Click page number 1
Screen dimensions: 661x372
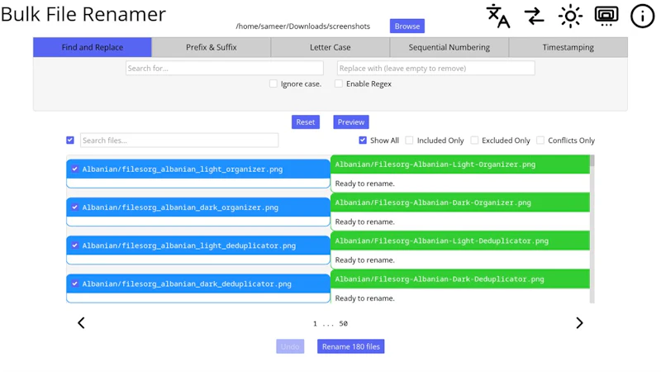click(315, 323)
